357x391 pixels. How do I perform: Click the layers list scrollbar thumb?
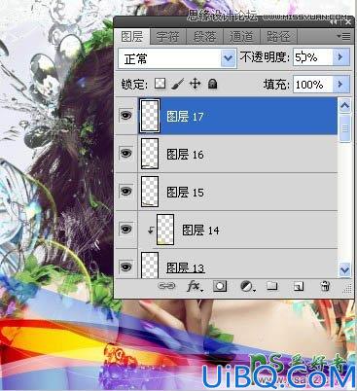tap(344, 128)
